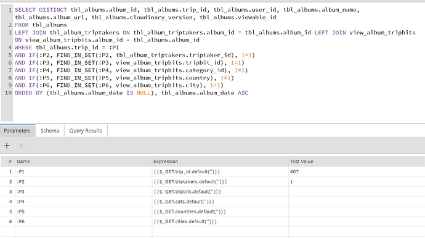The width and height of the screenshot is (425, 238).
Task: Select the :P4 parameter name cell
Action: (84, 202)
